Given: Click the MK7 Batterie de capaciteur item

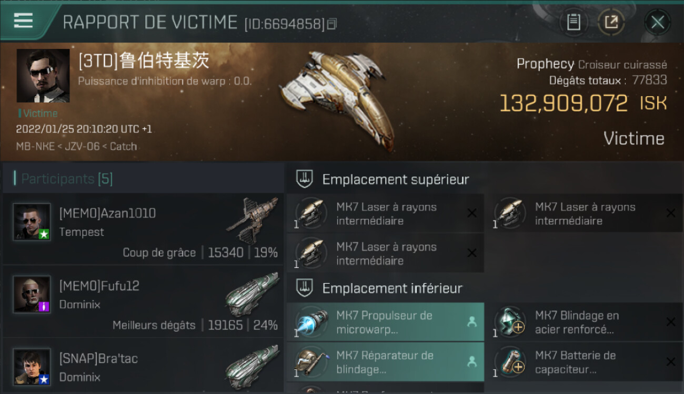Looking at the screenshot, I should [x=585, y=362].
